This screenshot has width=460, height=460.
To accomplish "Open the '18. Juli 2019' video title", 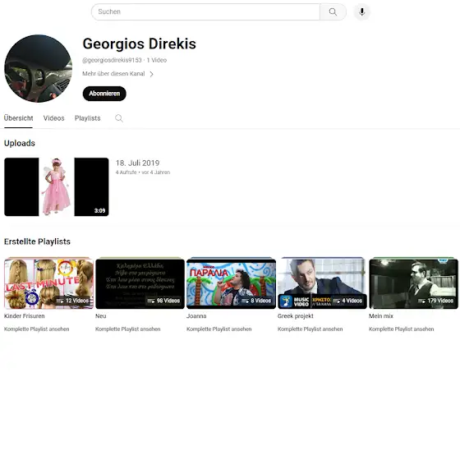I will click(x=138, y=163).
